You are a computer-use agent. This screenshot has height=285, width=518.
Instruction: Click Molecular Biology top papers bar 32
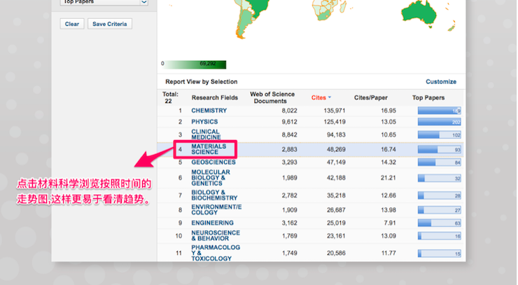click(x=439, y=178)
